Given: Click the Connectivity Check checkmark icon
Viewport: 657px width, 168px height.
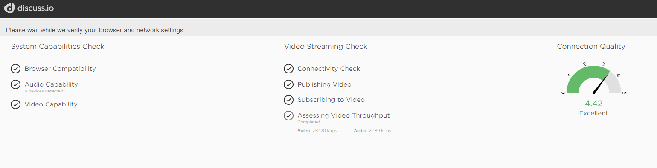Looking at the screenshot, I should pyautogui.click(x=289, y=69).
